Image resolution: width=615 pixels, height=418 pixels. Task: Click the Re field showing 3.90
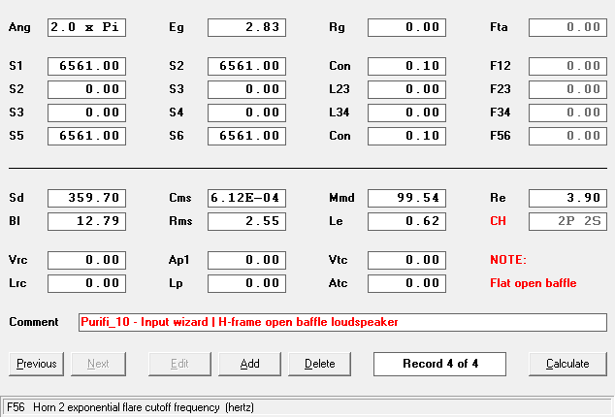click(x=567, y=198)
